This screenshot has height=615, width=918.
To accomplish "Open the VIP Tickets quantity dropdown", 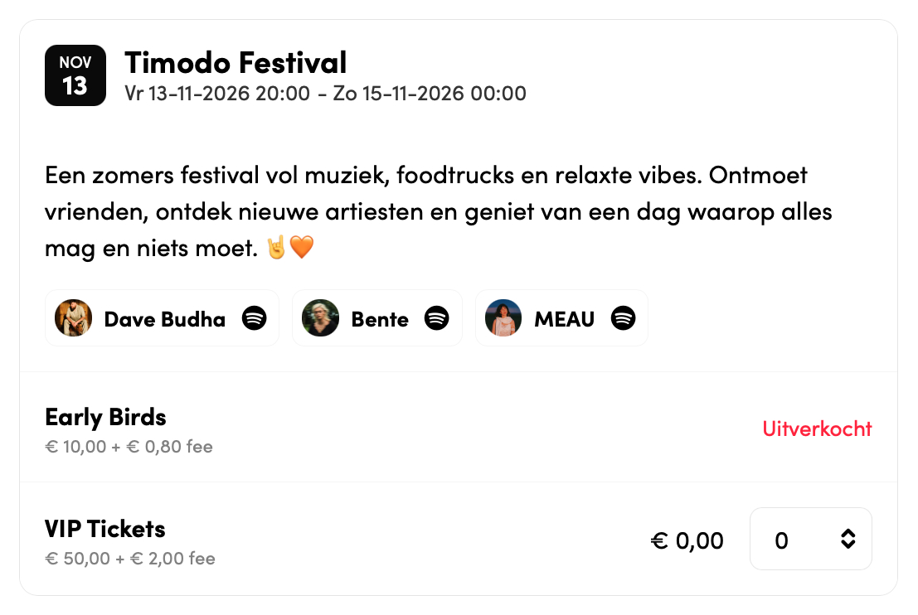I will tap(810, 540).
